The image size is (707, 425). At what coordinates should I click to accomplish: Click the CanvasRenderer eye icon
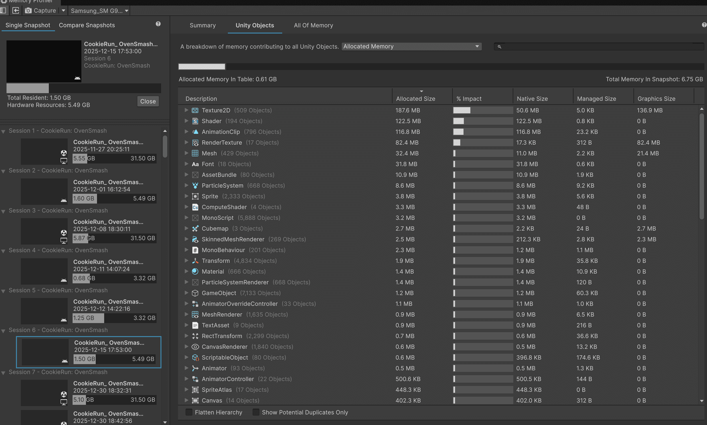195,347
